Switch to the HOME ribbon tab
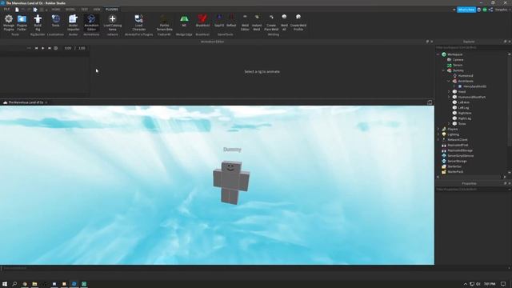 56,10
